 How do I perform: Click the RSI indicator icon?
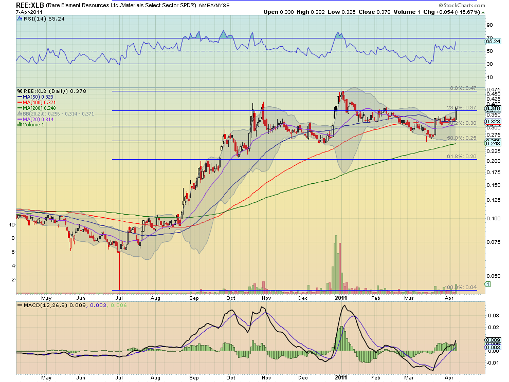pyautogui.click(x=20, y=19)
